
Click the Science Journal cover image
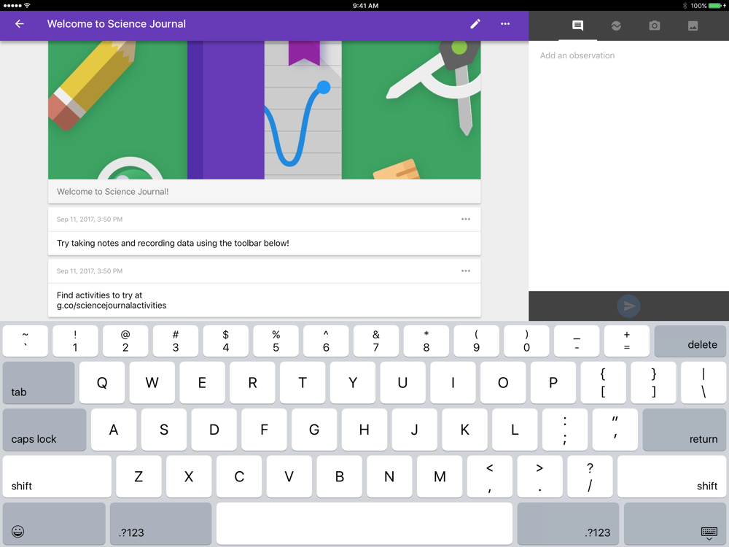(264, 110)
